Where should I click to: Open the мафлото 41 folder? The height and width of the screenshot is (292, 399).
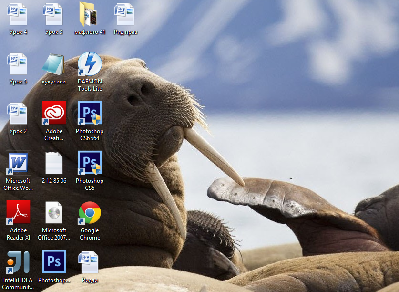point(89,14)
